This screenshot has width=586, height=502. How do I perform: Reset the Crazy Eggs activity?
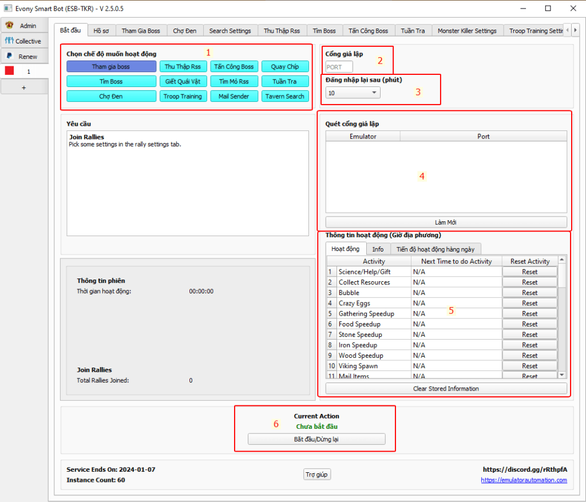pos(529,303)
